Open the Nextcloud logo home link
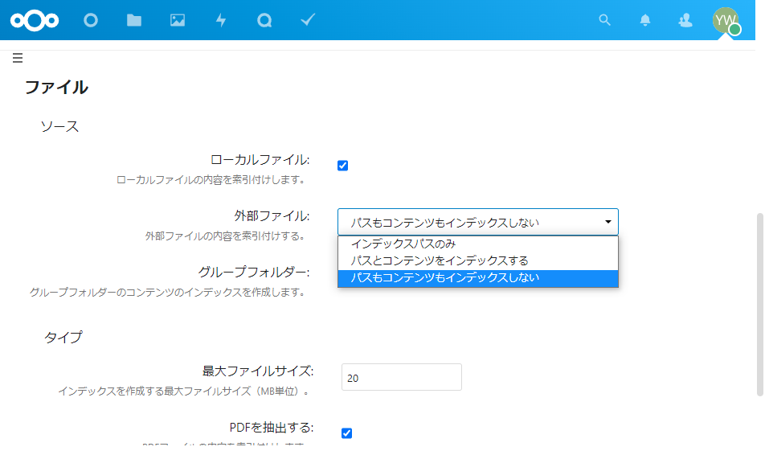This screenshot has width=765, height=455. (x=35, y=20)
